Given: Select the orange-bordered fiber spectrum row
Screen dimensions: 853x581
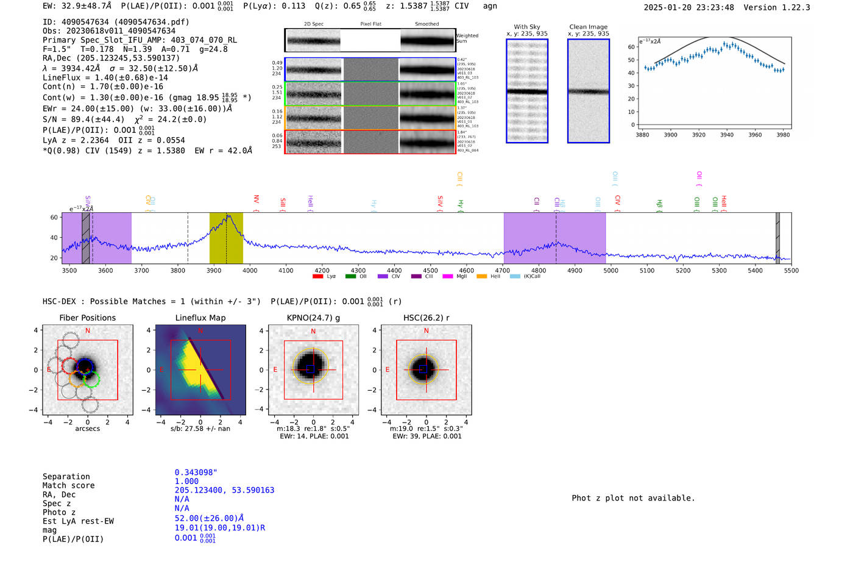Looking at the screenshot, I should point(370,118).
